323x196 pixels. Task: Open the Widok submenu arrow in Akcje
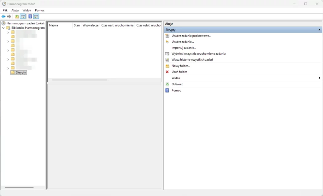click(320, 78)
